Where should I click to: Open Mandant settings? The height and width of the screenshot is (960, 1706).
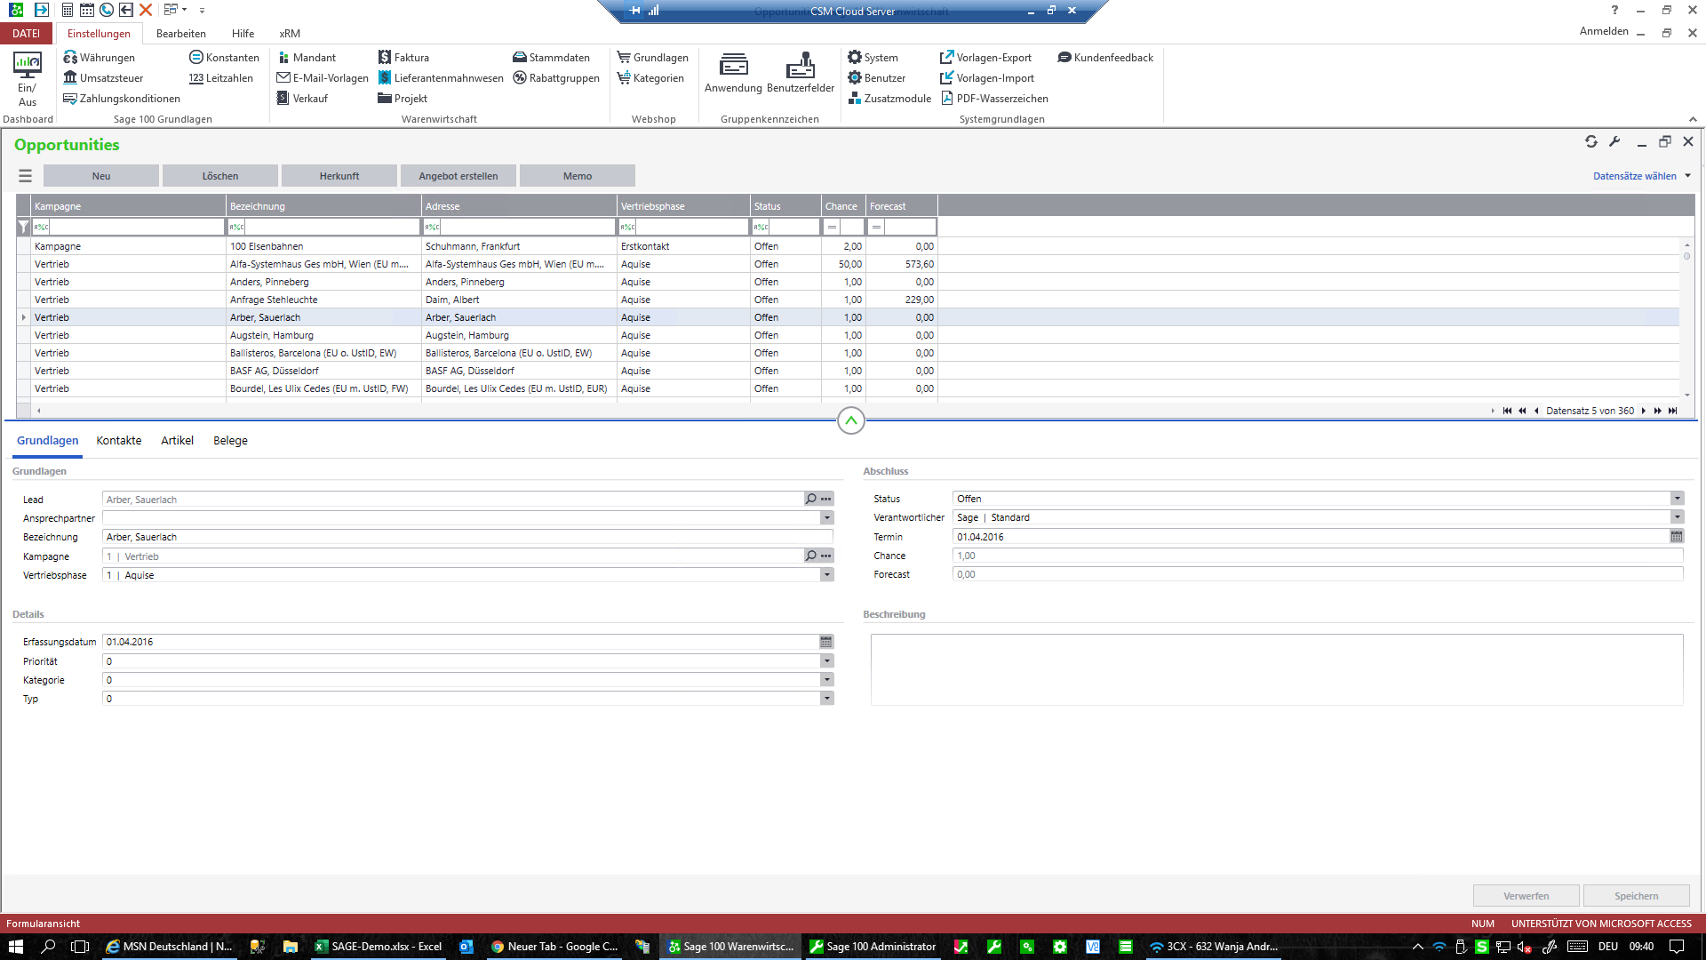pos(307,58)
